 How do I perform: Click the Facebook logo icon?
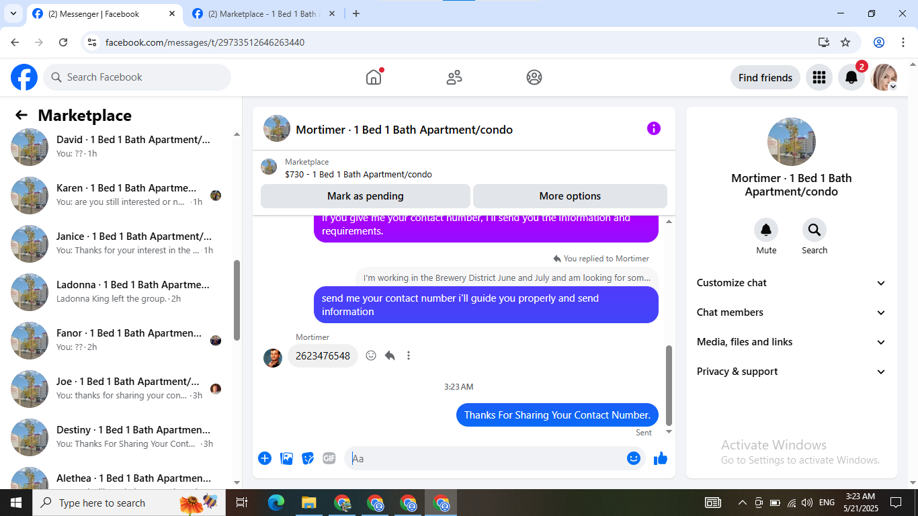click(x=24, y=77)
